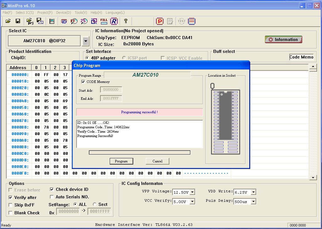Click the R read chip icon
322x229 pixels.
click(114, 21)
